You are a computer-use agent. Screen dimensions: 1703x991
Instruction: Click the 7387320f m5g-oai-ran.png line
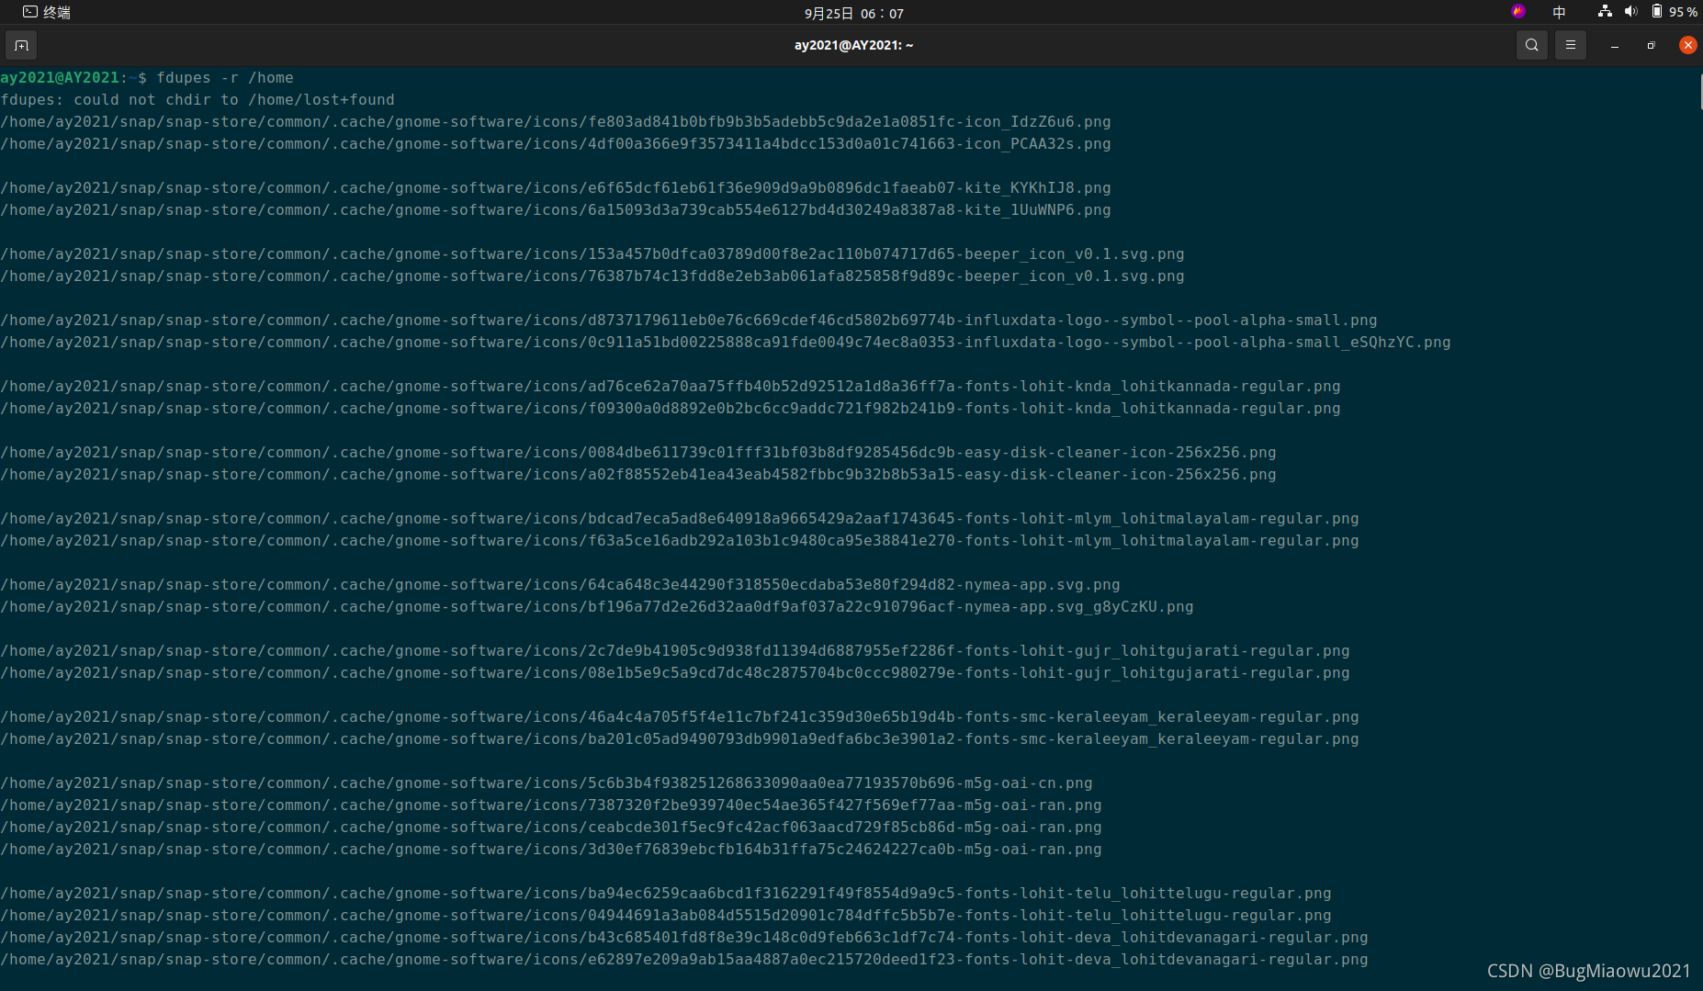click(x=551, y=805)
